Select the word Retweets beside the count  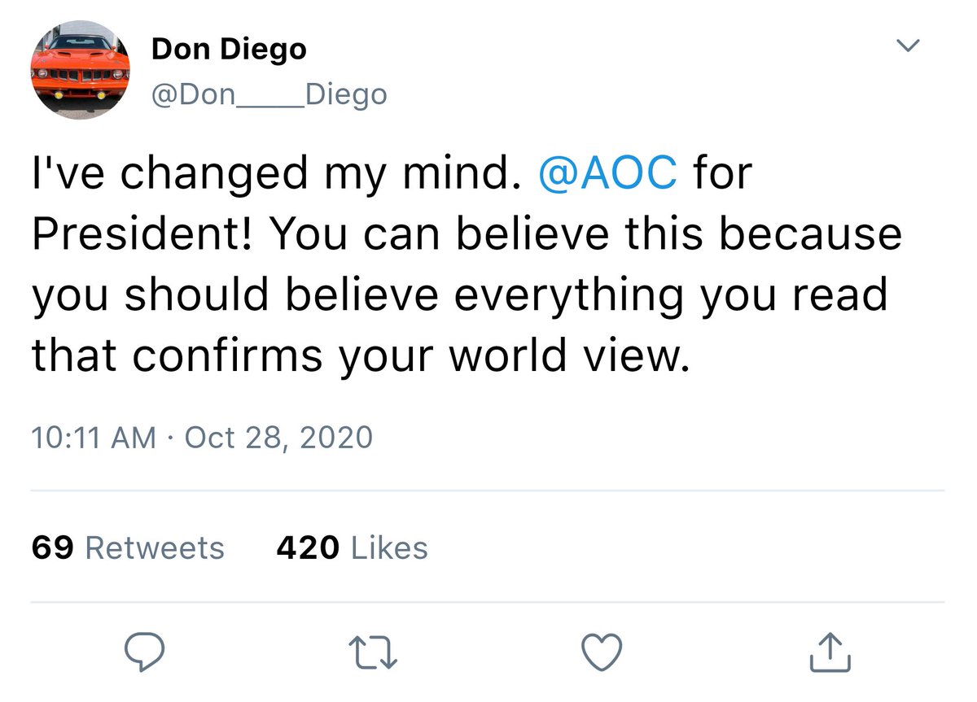[155, 547]
